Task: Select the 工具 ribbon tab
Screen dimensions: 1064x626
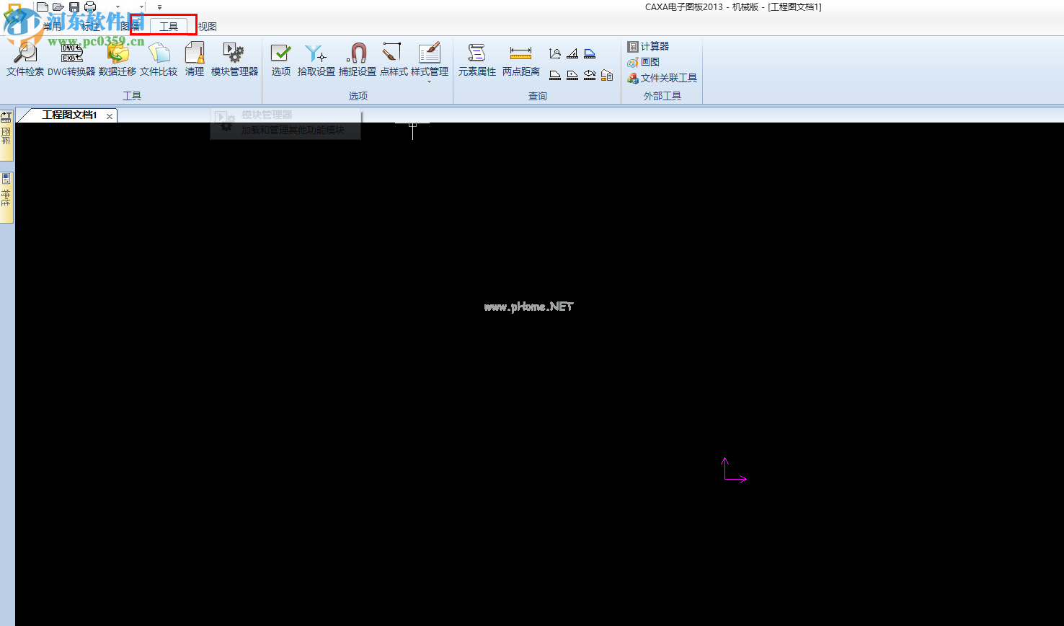Action: coord(169,27)
